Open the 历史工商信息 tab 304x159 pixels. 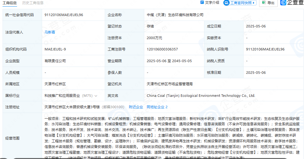pos(33,3)
